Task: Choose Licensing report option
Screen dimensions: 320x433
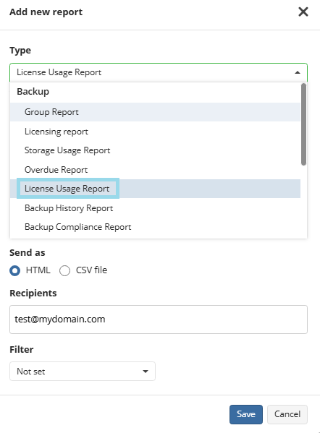Action: (x=155, y=132)
